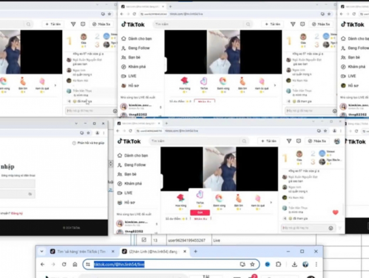Screen dimensions: 369x278
Task: Click the Gửi button to send the gift
Action: pyautogui.click(x=200, y=212)
